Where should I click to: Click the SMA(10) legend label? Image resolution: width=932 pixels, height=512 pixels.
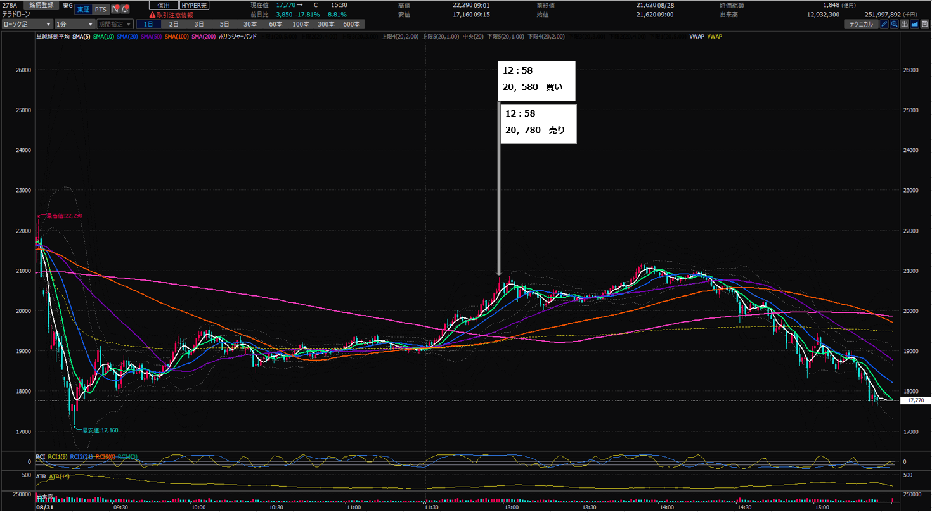point(103,37)
